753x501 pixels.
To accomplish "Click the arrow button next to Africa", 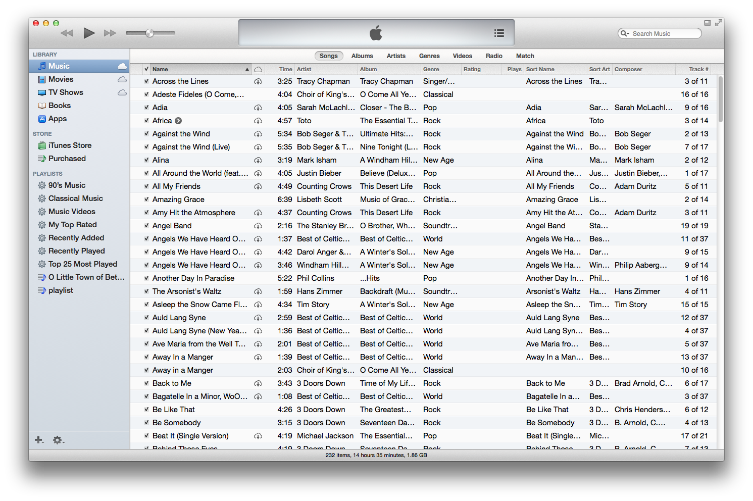I will 178,121.
